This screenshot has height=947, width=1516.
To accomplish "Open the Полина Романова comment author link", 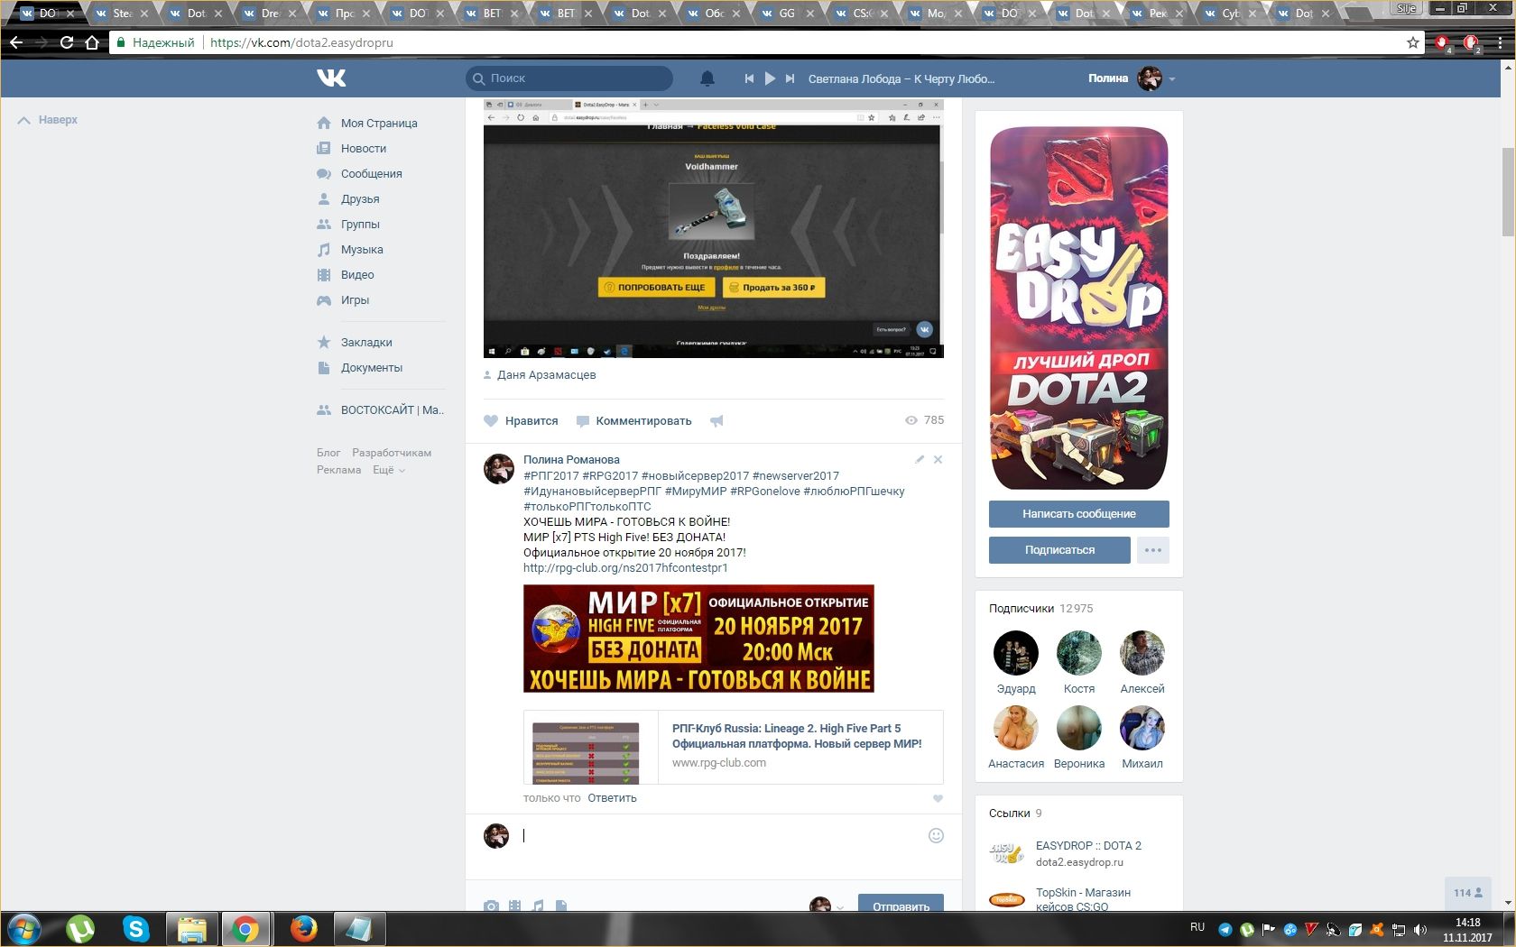I will tap(571, 460).
